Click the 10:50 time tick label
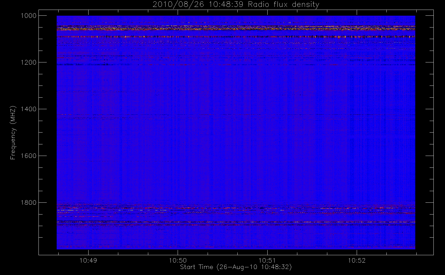 coord(178,260)
